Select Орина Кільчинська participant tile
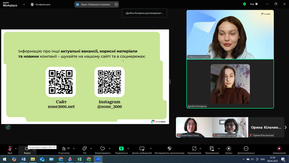The width and height of the screenshot is (289, 163). coord(266,127)
